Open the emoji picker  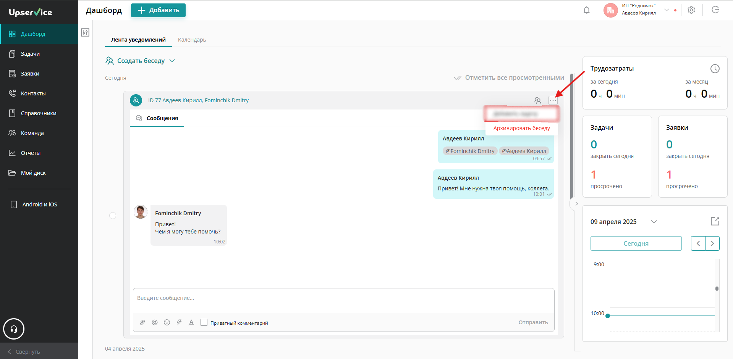pos(167,322)
